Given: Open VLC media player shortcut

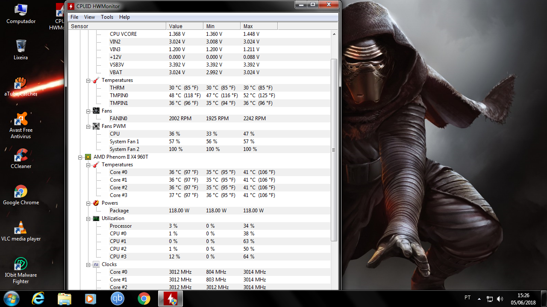Looking at the screenshot, I should point(21,231).
